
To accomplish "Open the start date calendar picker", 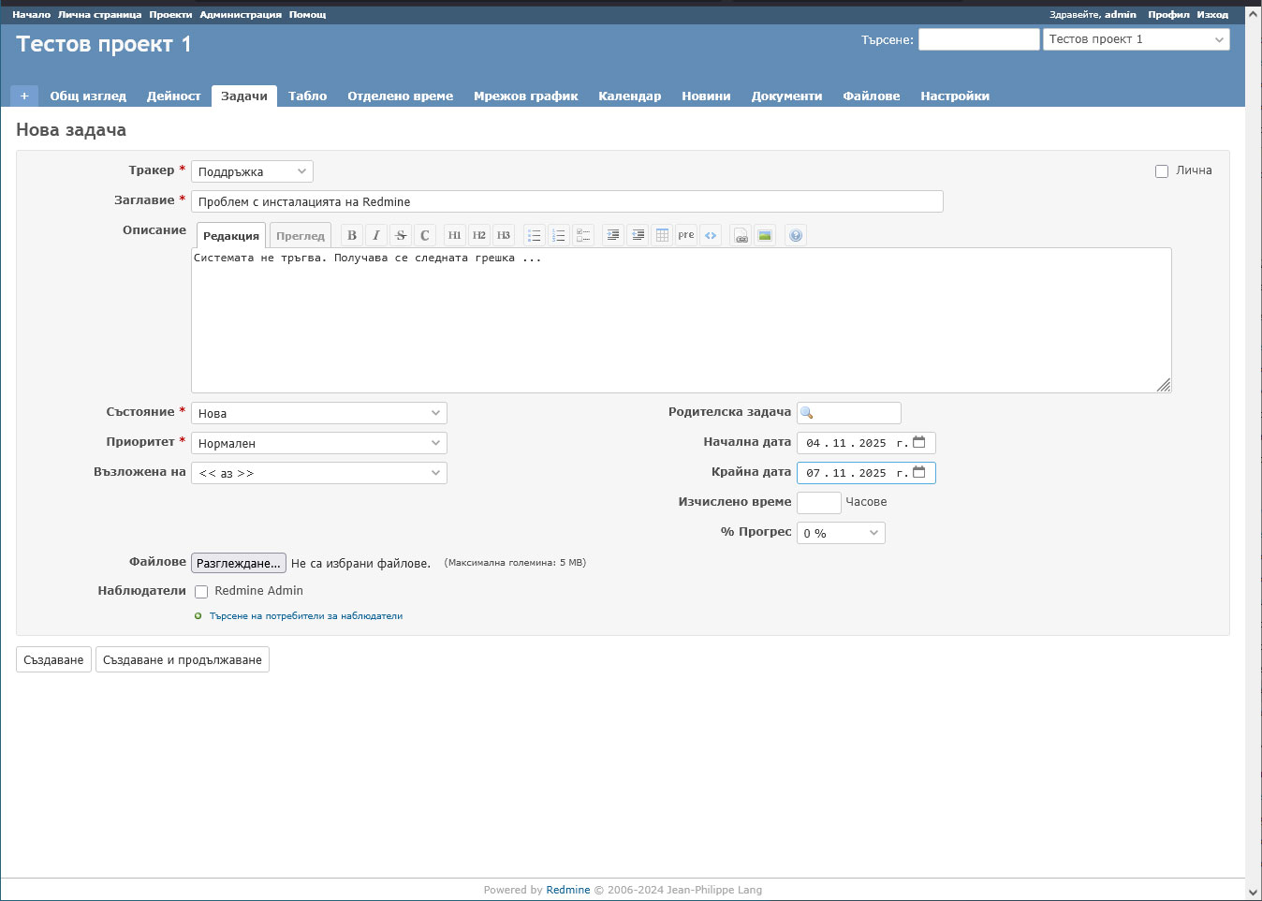I will (919, 442).
